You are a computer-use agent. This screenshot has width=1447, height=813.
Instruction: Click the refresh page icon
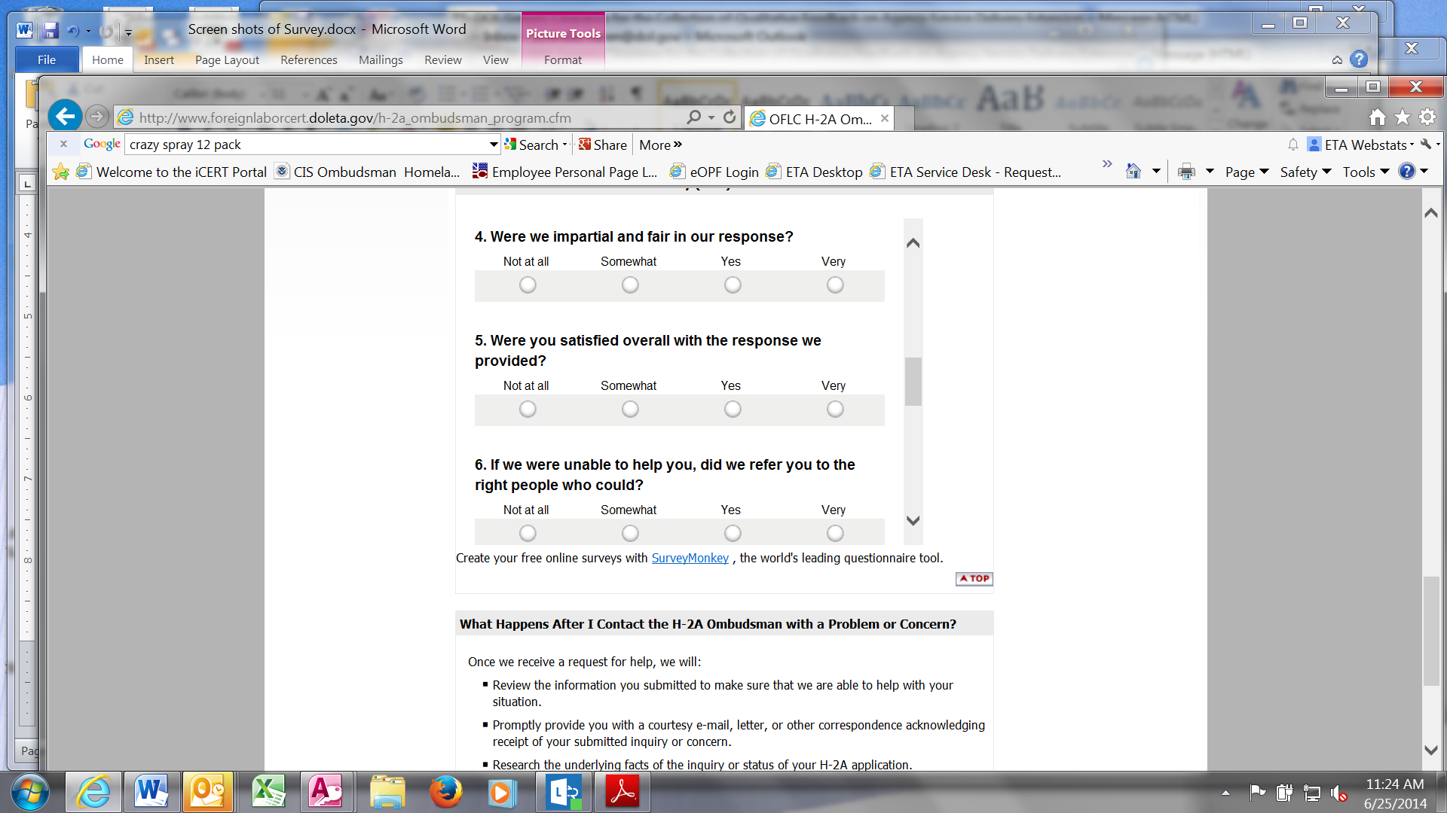(x=729, y=117)
